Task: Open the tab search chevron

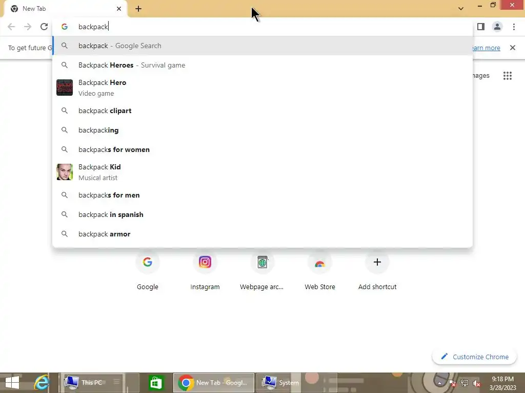Action: point(461,9)
